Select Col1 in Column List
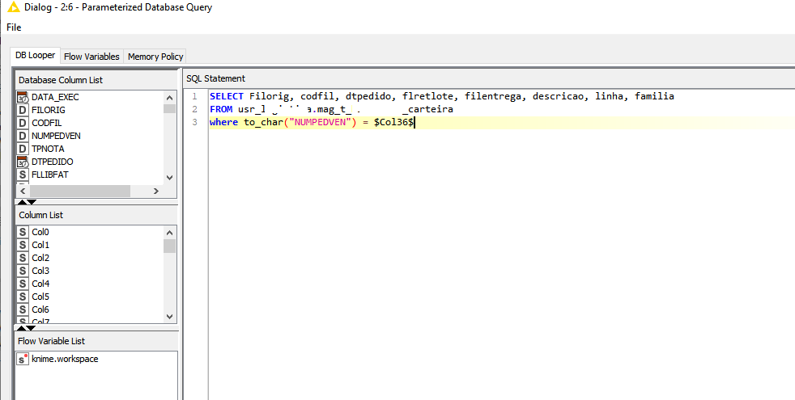 coord(40,245)
